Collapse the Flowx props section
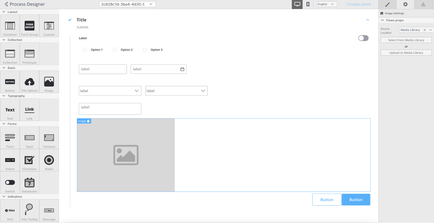 [x=382, y=20]
